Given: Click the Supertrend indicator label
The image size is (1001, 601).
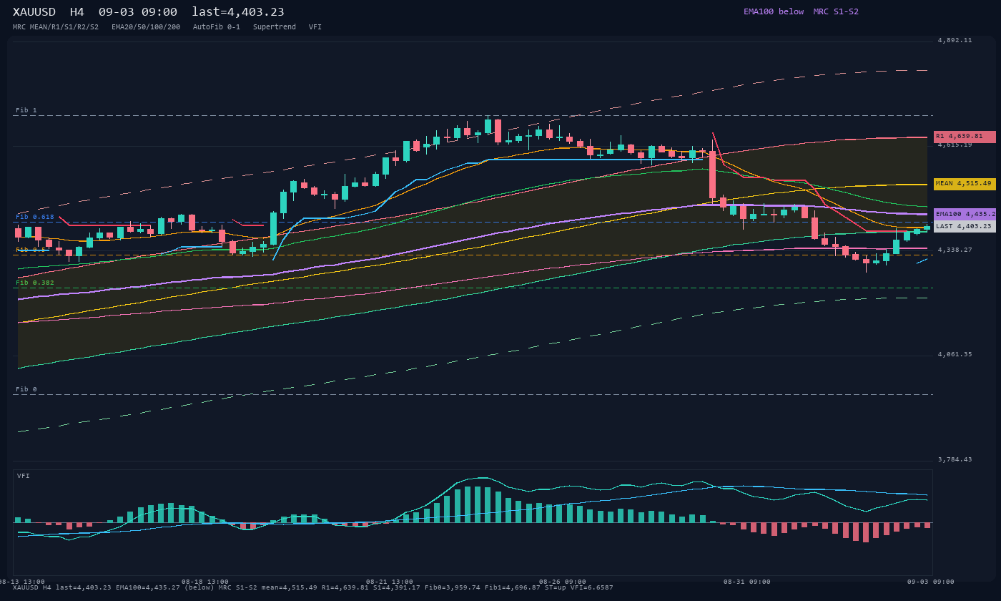Looking at the screenshot, I should pyautogui.click(x=275, y=27).
